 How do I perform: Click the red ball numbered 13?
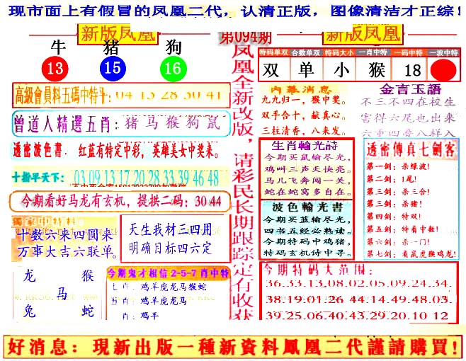[x=55, y=69]
